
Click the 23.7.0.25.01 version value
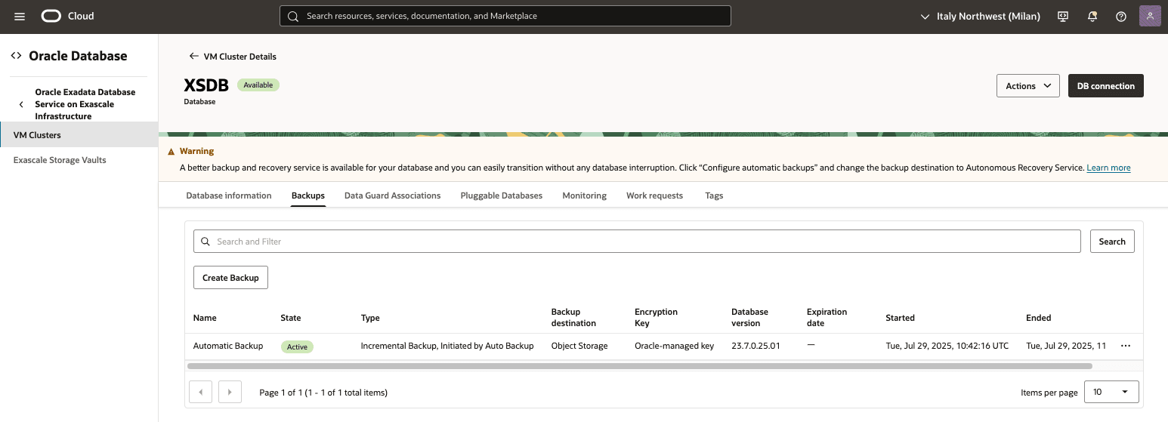(x=755, y=346)
